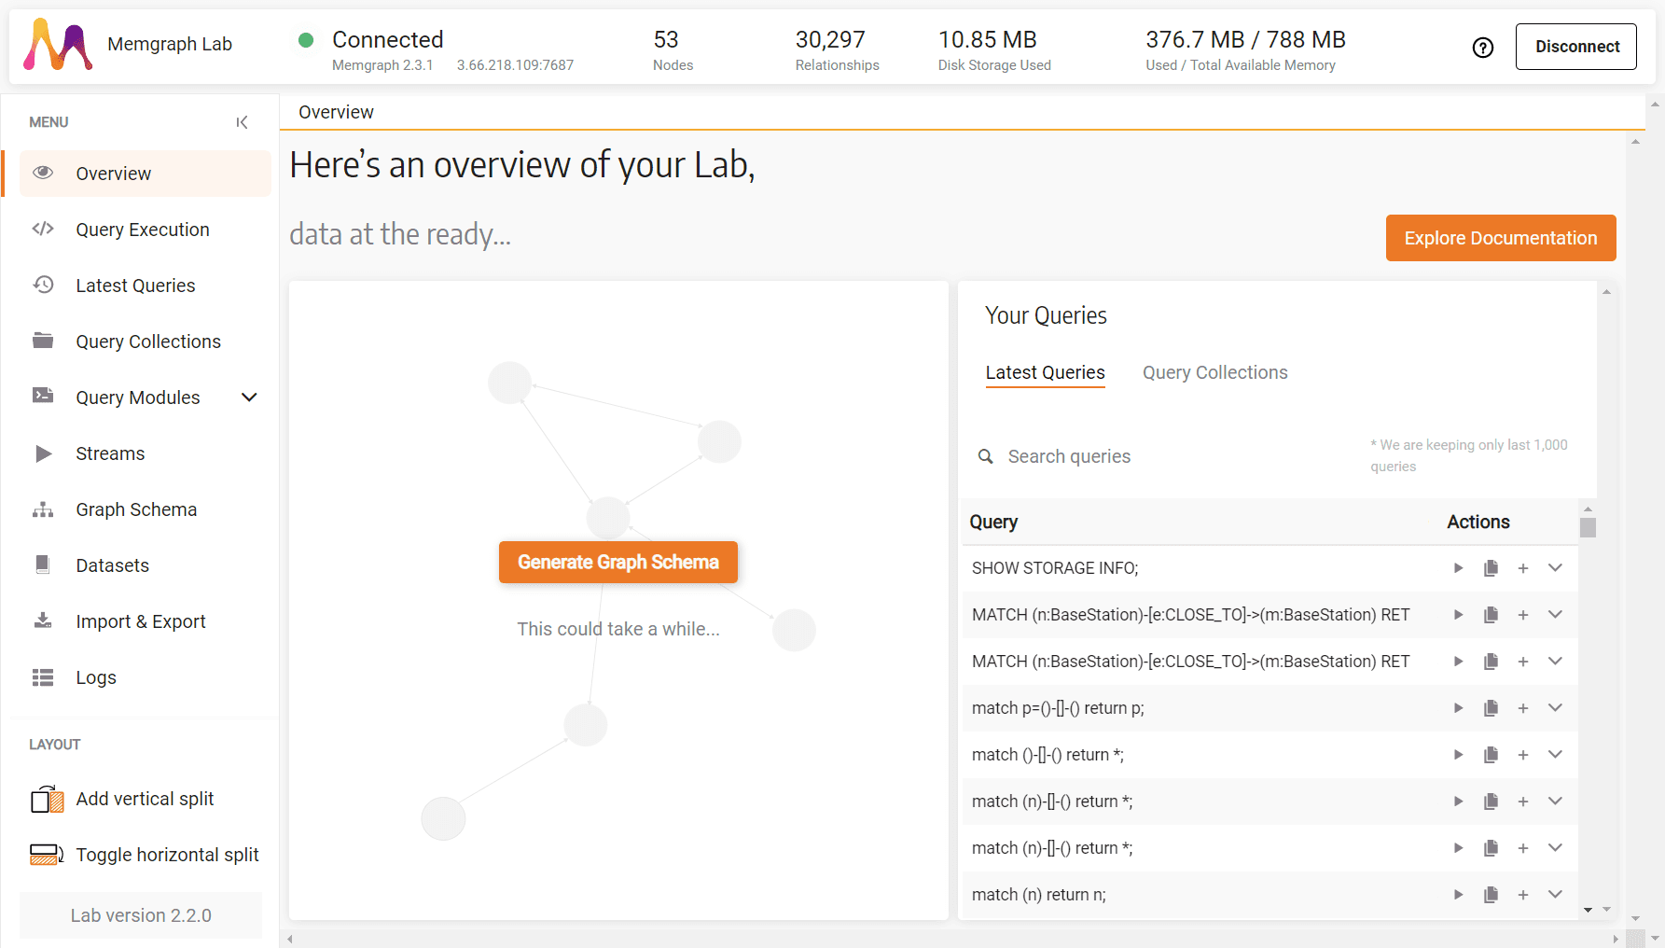Click the search magnifier icon
Screen dimensions: 1665x948
tap(985, 456)
